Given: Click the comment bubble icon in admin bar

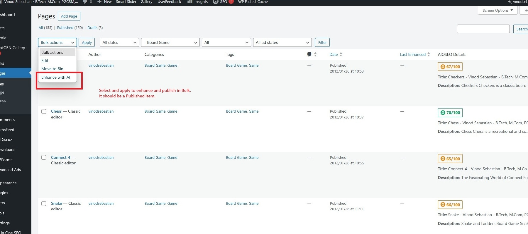Looking at the screenshot, I should coord(85,2).
